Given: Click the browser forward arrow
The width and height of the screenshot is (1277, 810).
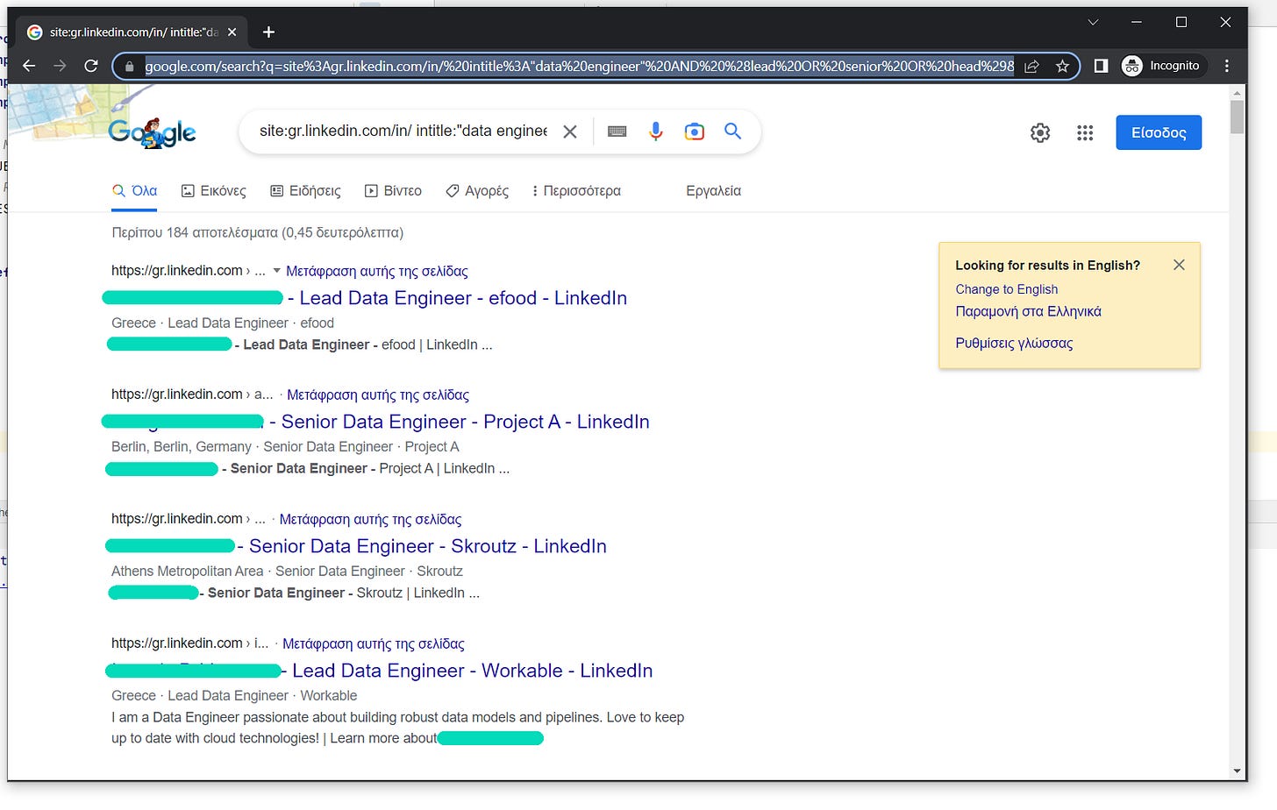Looking at the screenshot, I should coord(60,66).
